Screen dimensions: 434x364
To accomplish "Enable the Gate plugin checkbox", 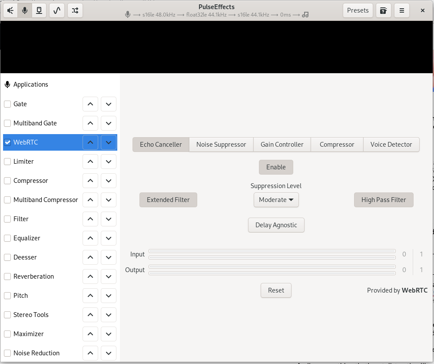I will 7,104.
